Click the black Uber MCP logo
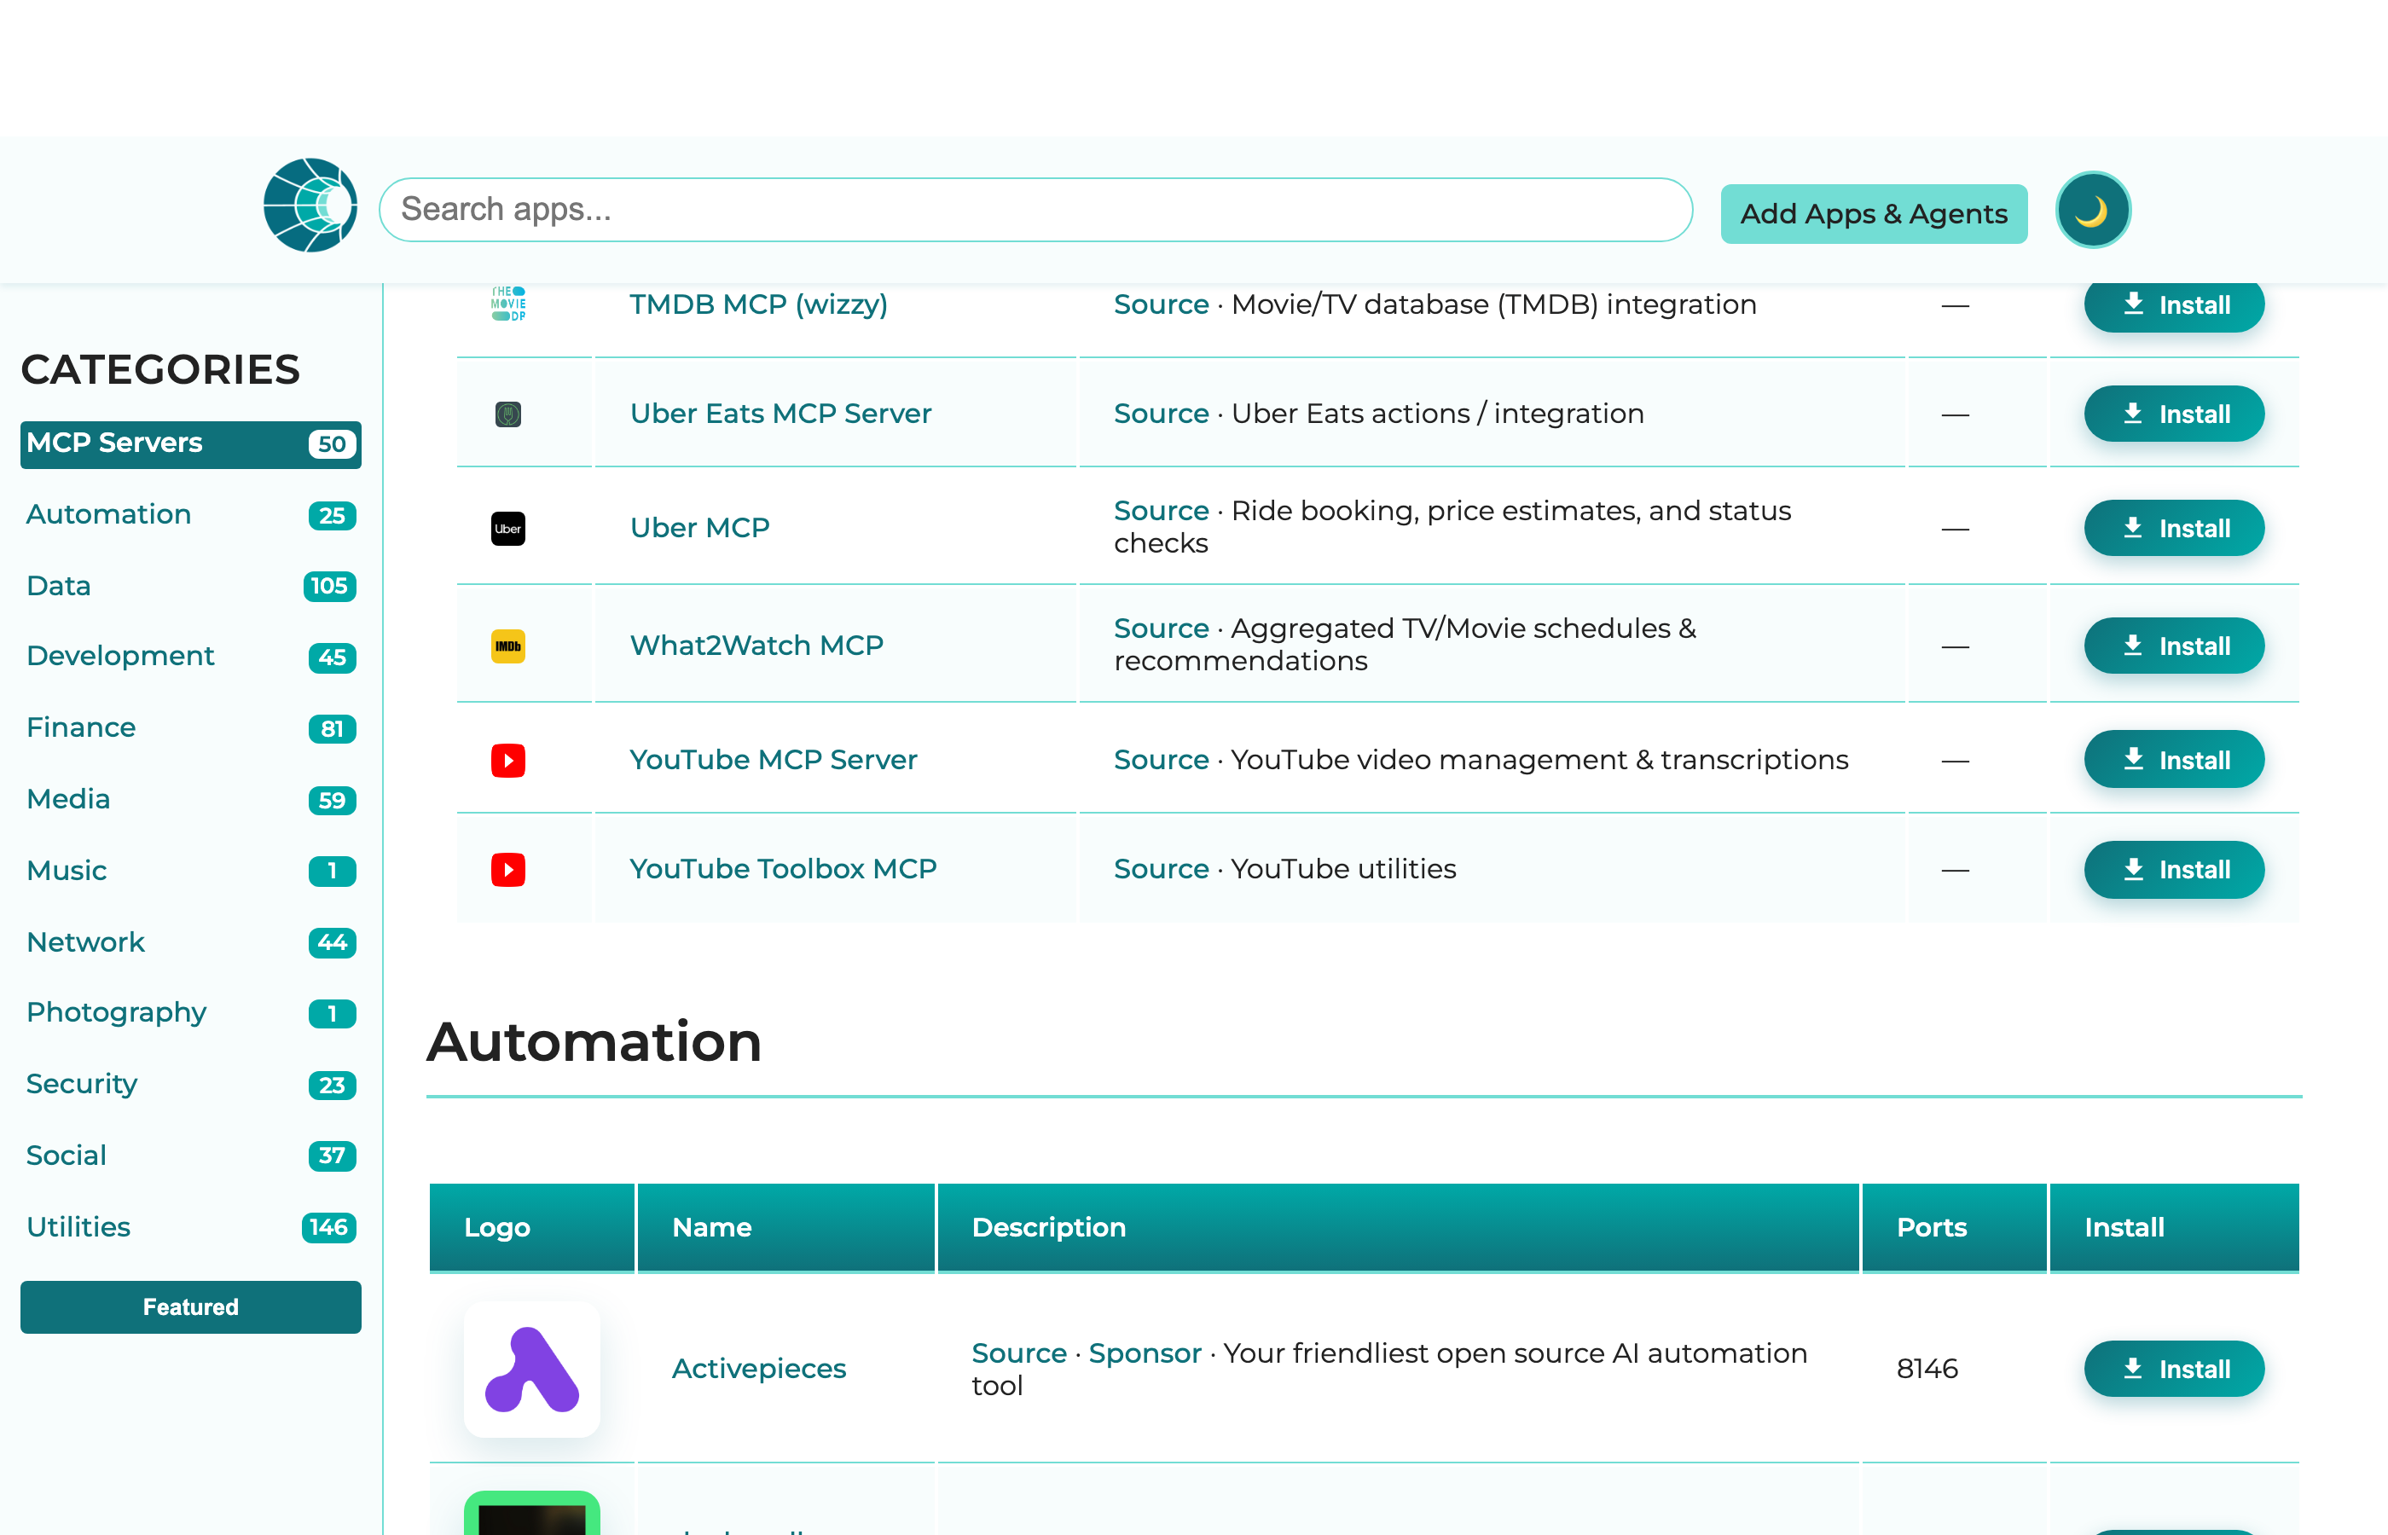 click(x=508, y=528)
